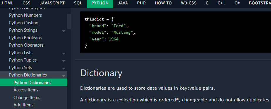Switch to the SQL tab
This screenshot has height=109, width=271.
[x=78, y=3]
